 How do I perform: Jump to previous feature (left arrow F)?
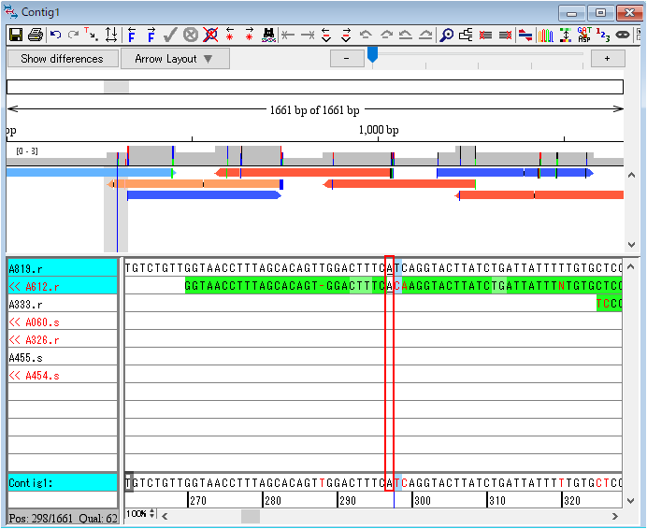[132, 36]
